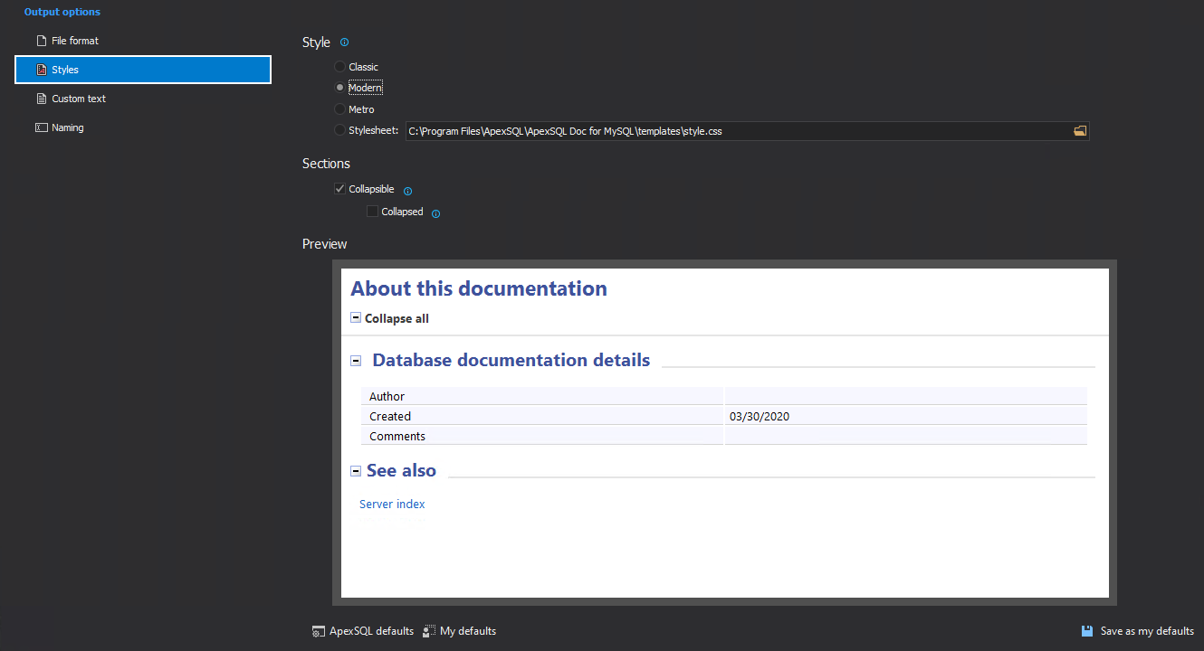The image size is (1204, 651).
Task: Toggle the Collapsible sections checkbox
Action: click(339, 189)
